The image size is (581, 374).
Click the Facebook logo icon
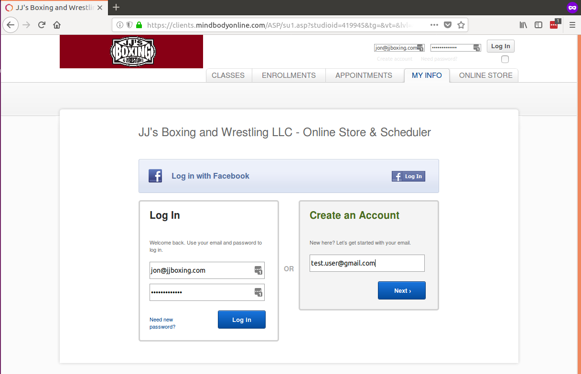pos(155,176)
